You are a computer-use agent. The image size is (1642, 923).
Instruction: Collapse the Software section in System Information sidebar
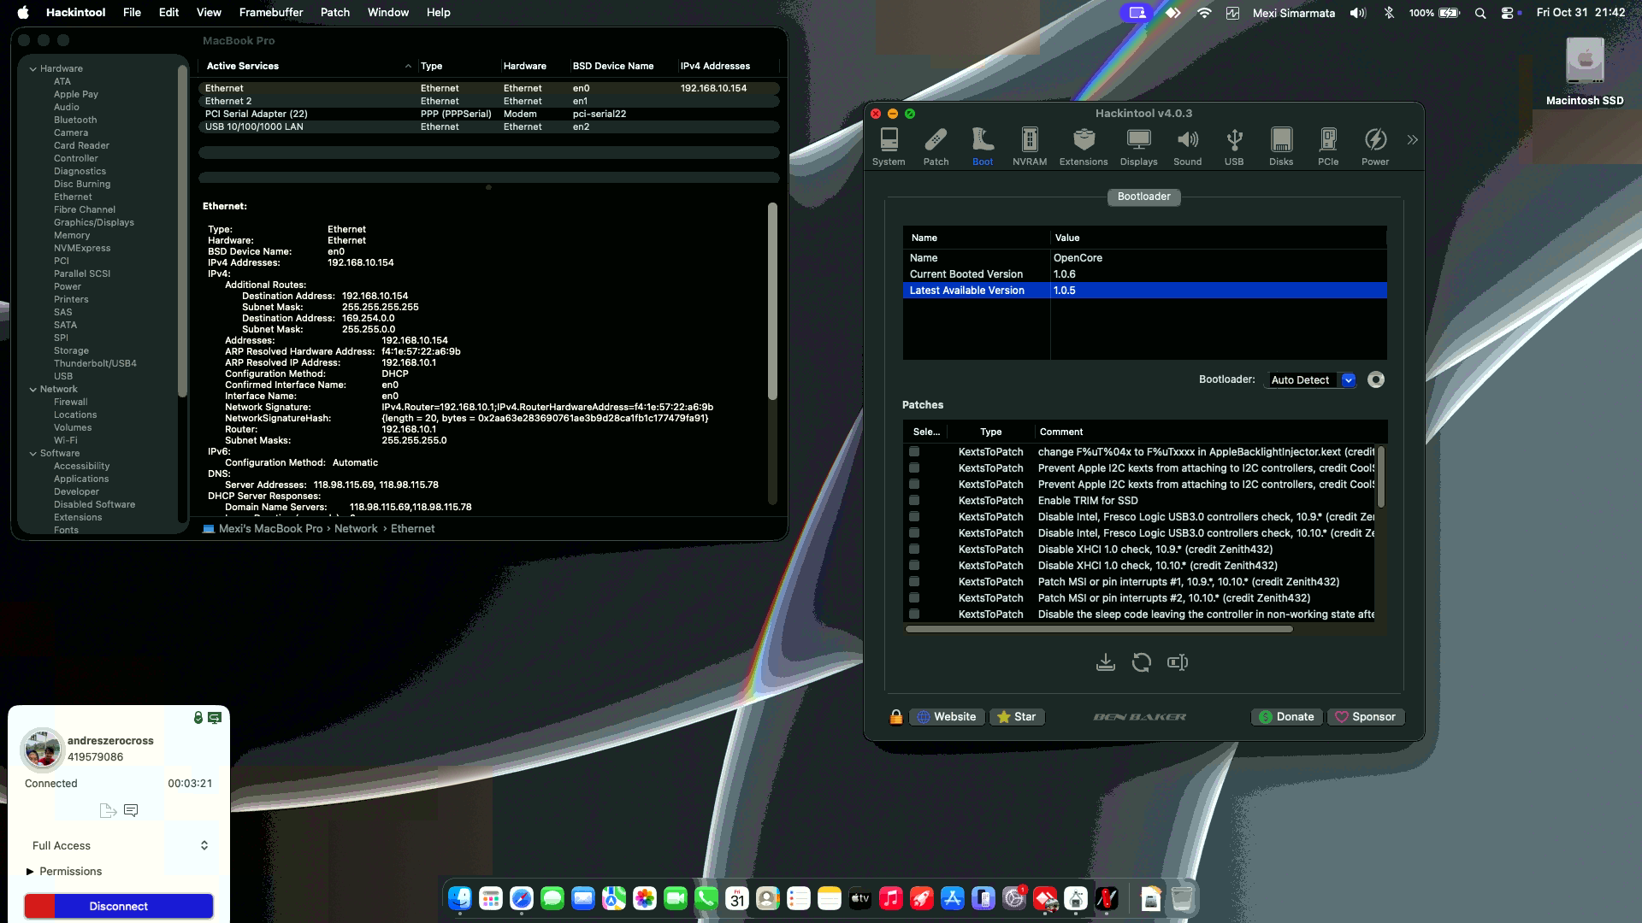click(x=32, y=453)
